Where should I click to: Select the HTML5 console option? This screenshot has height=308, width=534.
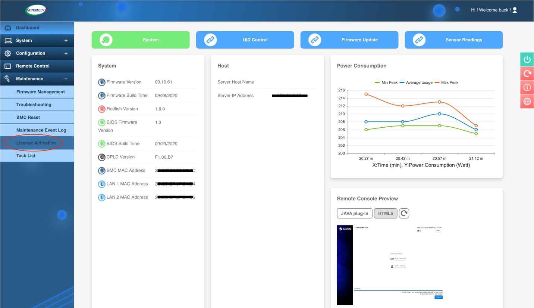point(385,213)
